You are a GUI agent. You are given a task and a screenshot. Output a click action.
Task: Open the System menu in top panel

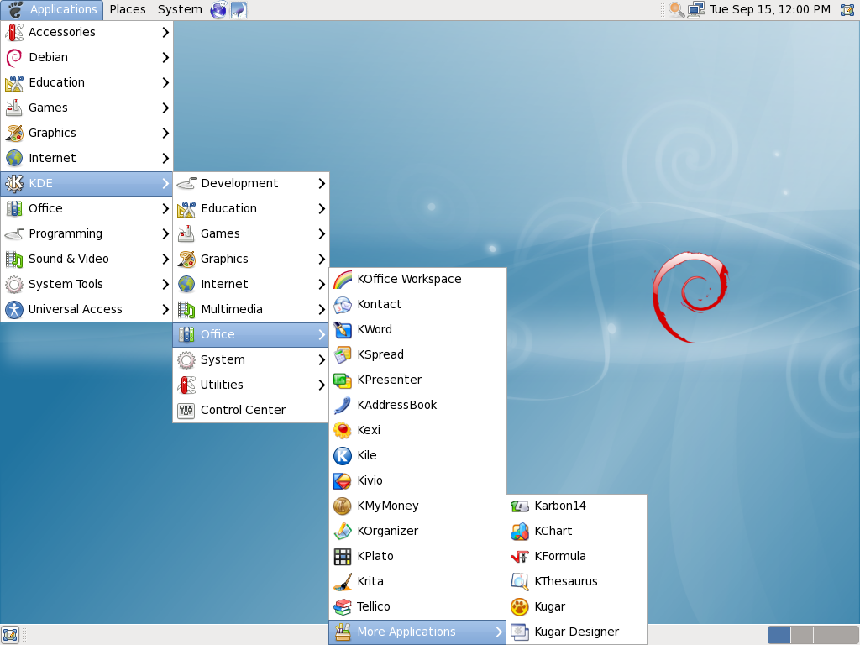point(180,9)
